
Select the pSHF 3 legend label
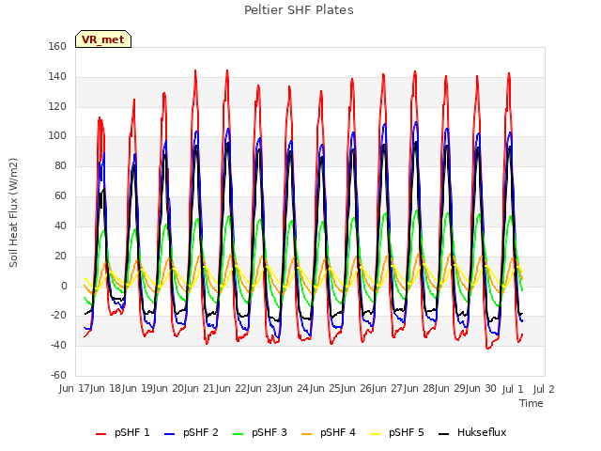click(x=270, y=432)
